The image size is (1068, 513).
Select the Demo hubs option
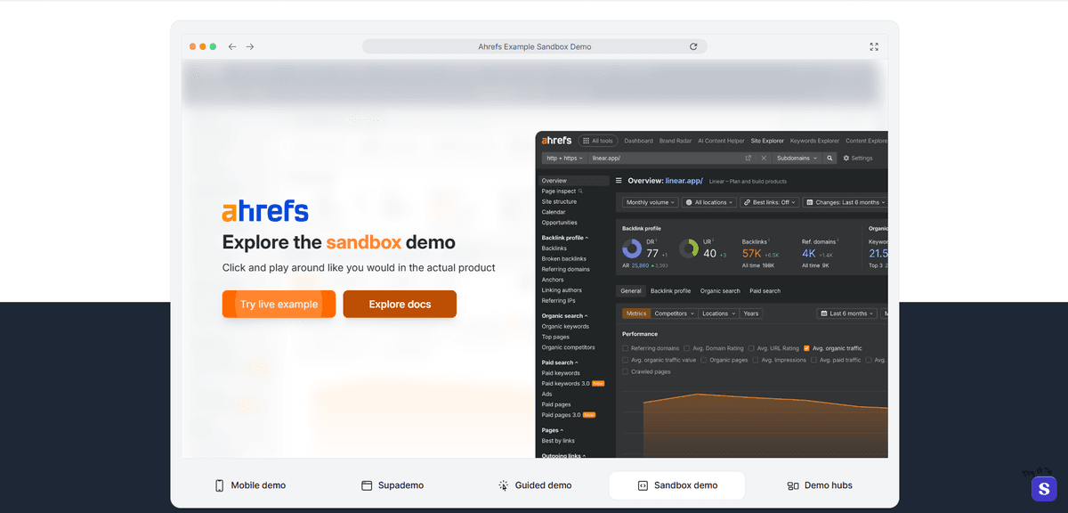coord(820,485)
